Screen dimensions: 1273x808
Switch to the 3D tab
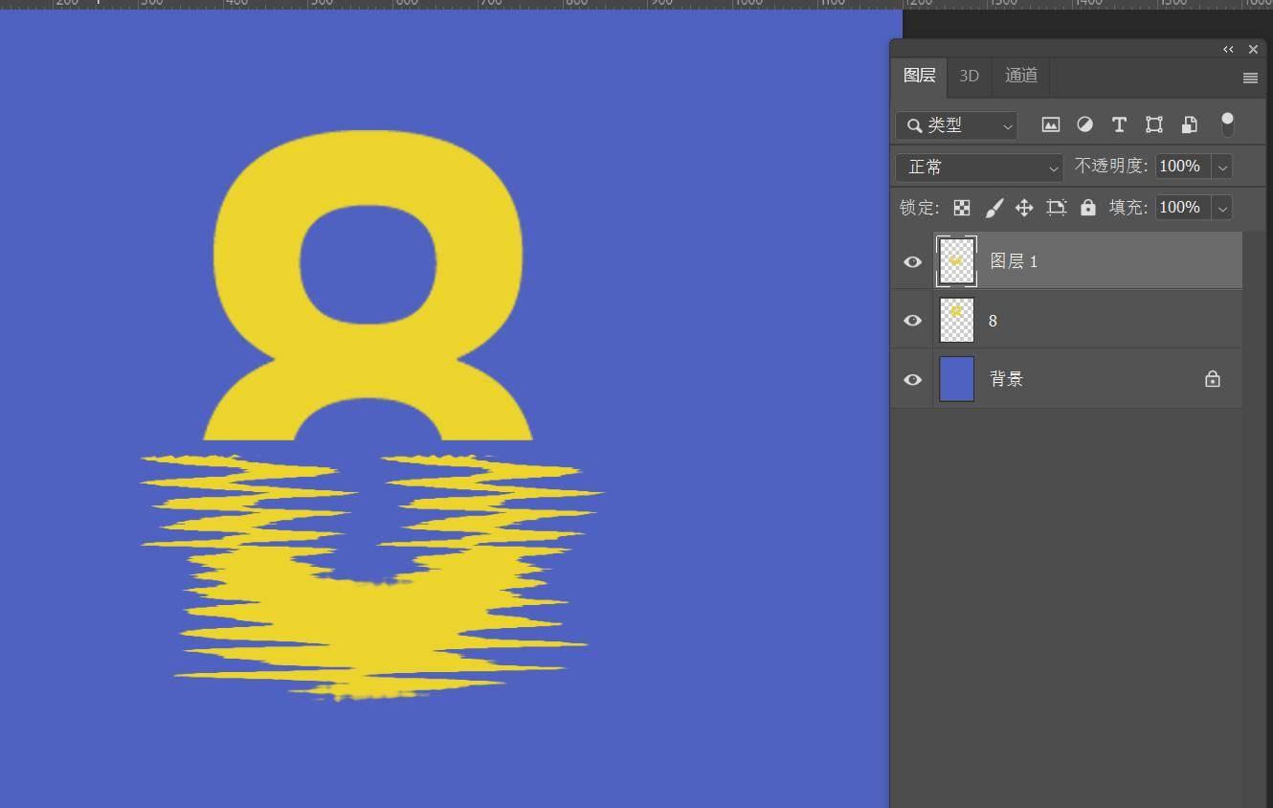tap(969, 76)
